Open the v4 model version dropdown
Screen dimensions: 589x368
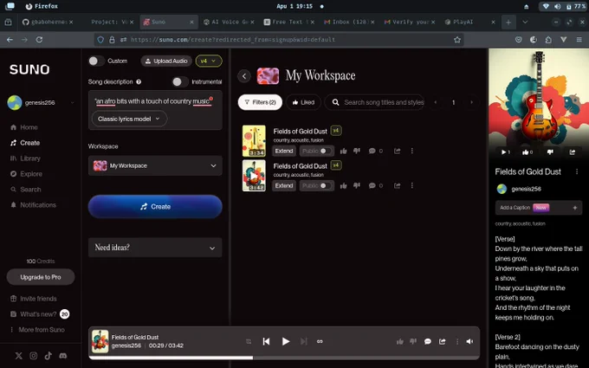click(x=209, y=61)
